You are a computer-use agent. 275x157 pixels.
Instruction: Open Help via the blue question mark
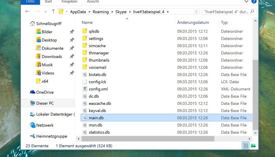254,2
